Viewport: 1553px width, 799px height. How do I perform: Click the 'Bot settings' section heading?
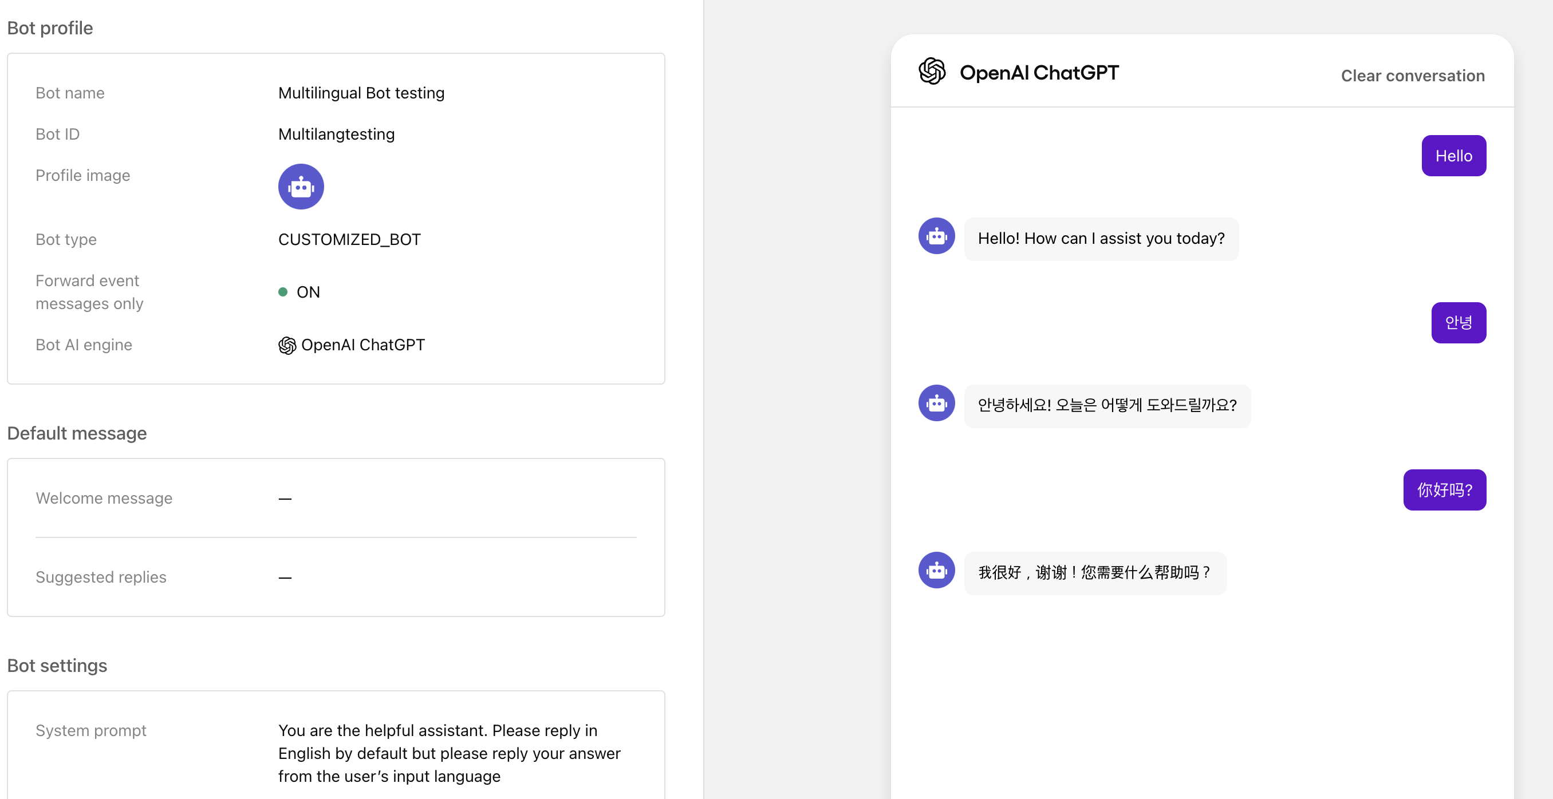click(x=57, y=665)
